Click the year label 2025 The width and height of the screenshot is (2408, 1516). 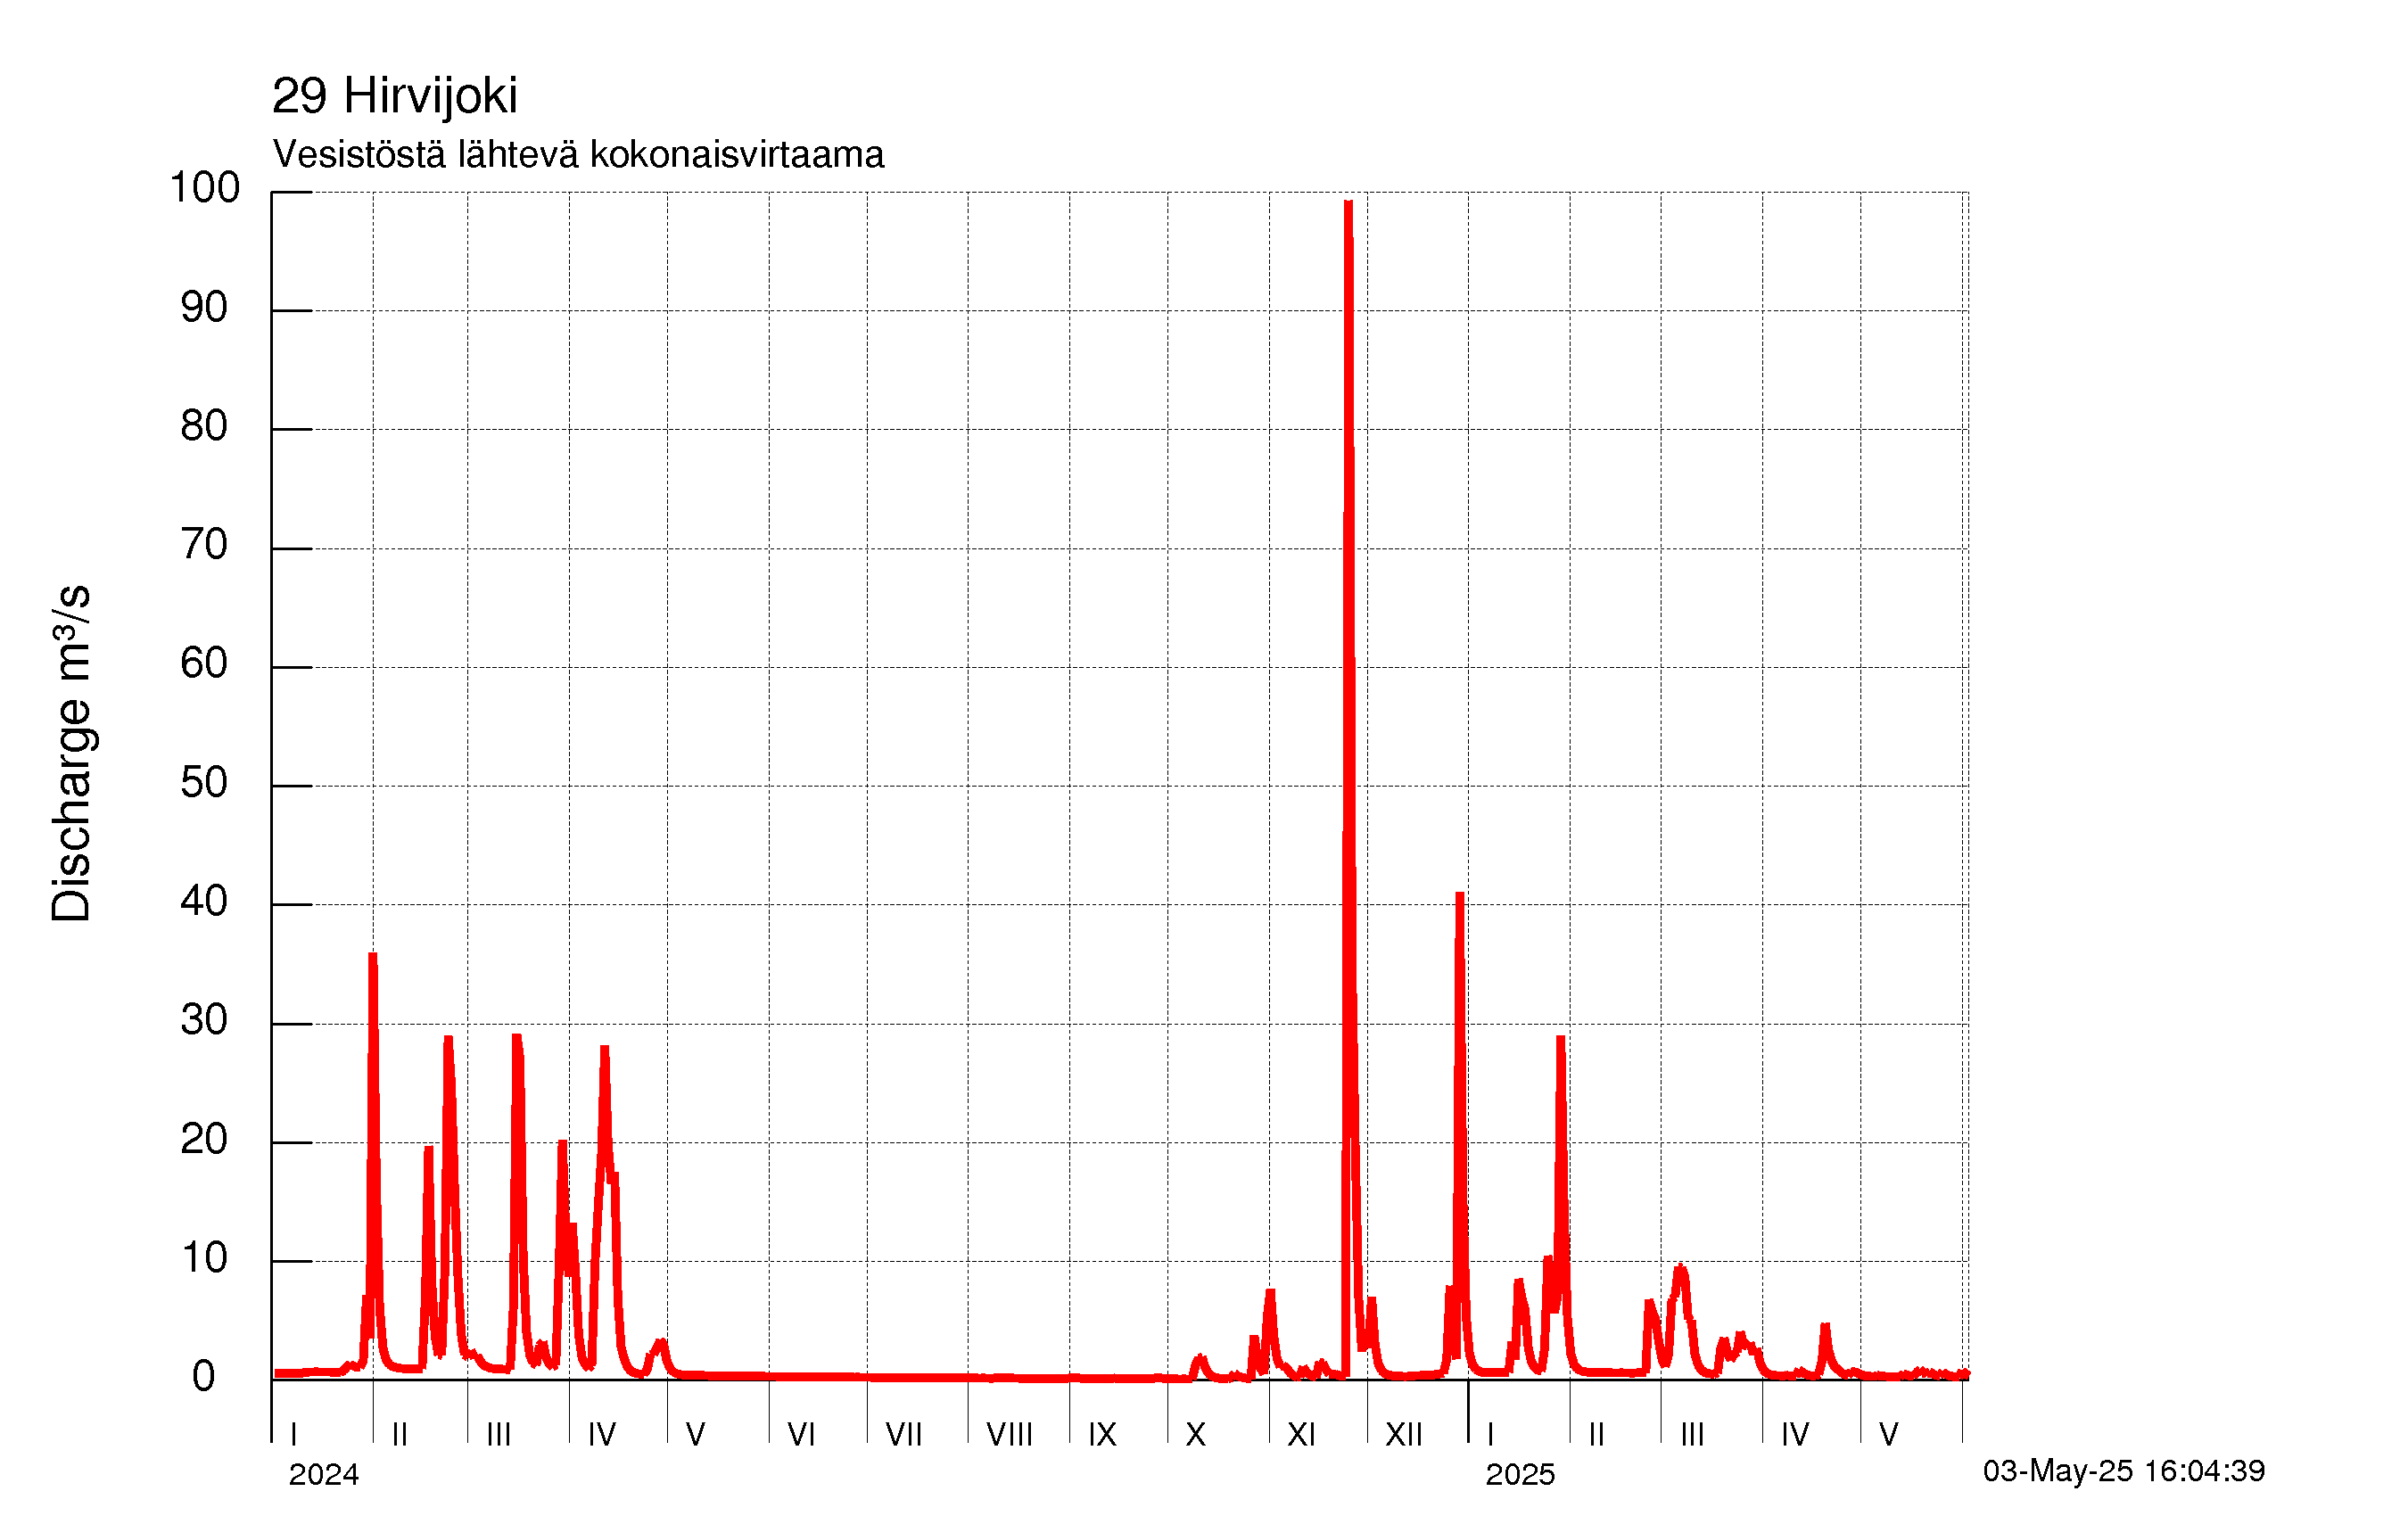[x=1520, y=1475]
